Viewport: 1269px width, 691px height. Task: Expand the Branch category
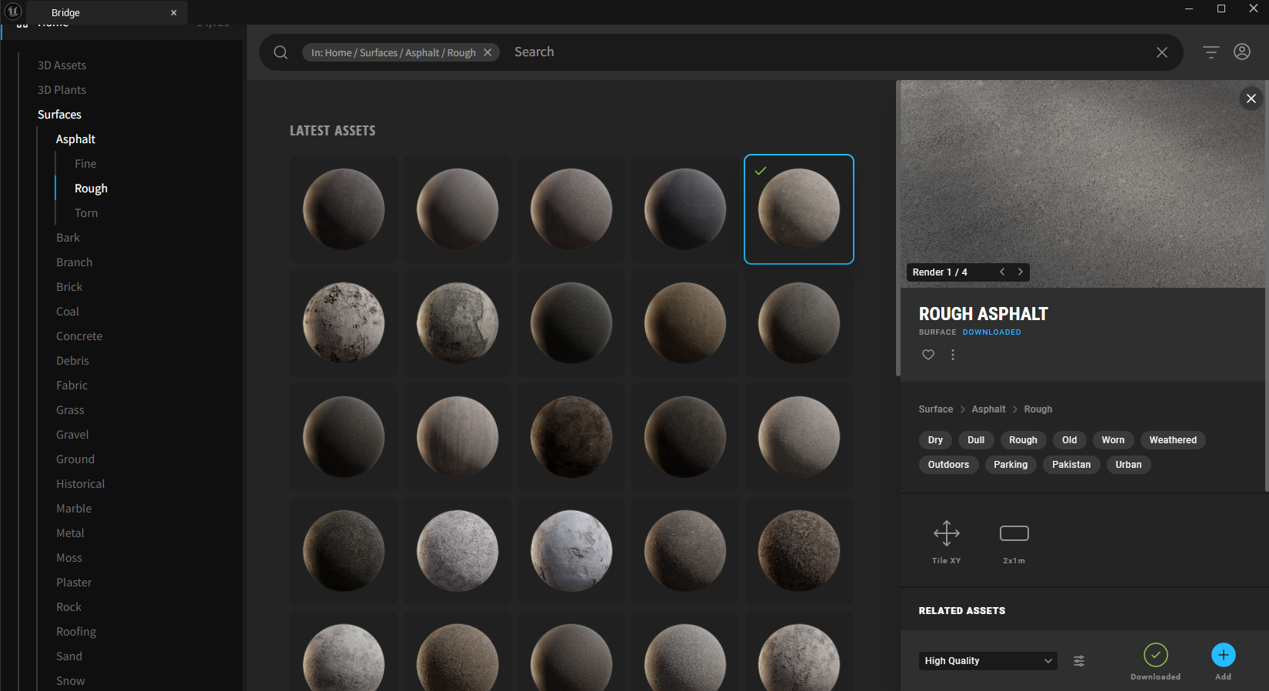75,262
